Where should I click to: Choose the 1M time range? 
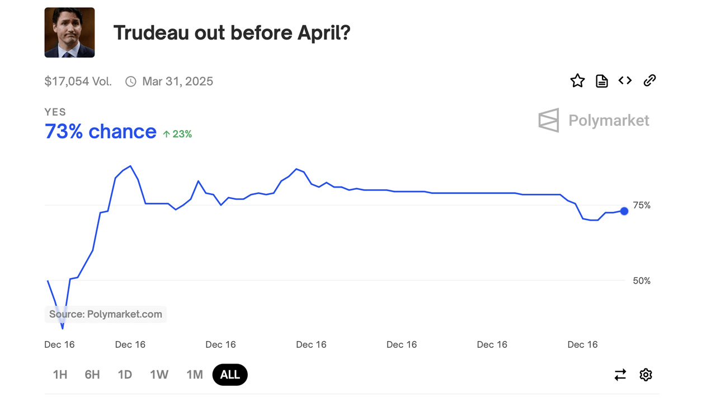click(x=194, y=375)
